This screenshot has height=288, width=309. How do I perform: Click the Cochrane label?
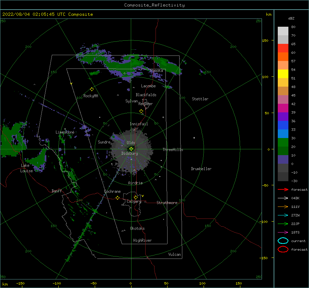[112, 191]
